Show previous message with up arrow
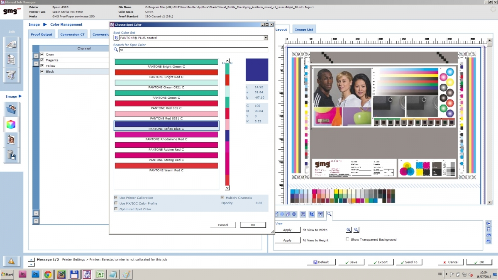 32,260
